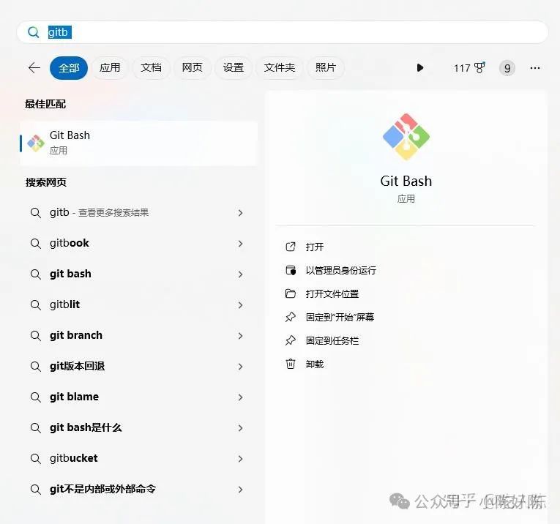560x524 pixels.
Task: Click the trash icon beside 卸载
Action: 291,364
